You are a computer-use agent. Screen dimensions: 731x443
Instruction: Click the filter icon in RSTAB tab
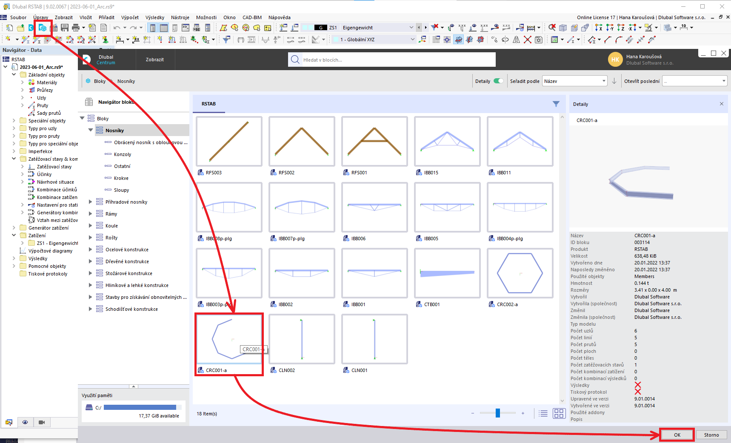point(556,104)
